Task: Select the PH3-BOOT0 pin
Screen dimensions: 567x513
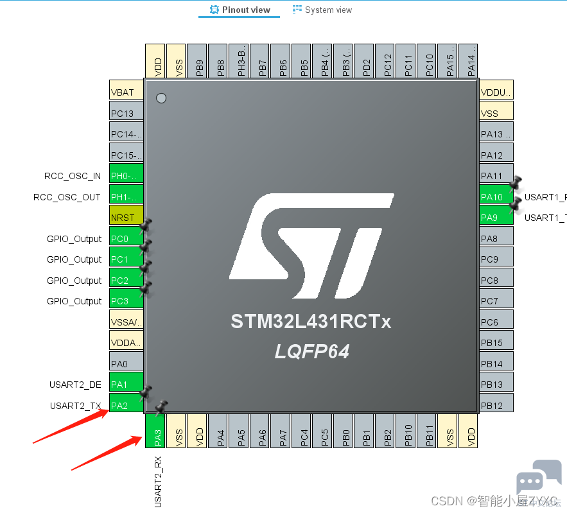Action: [238, 61]
